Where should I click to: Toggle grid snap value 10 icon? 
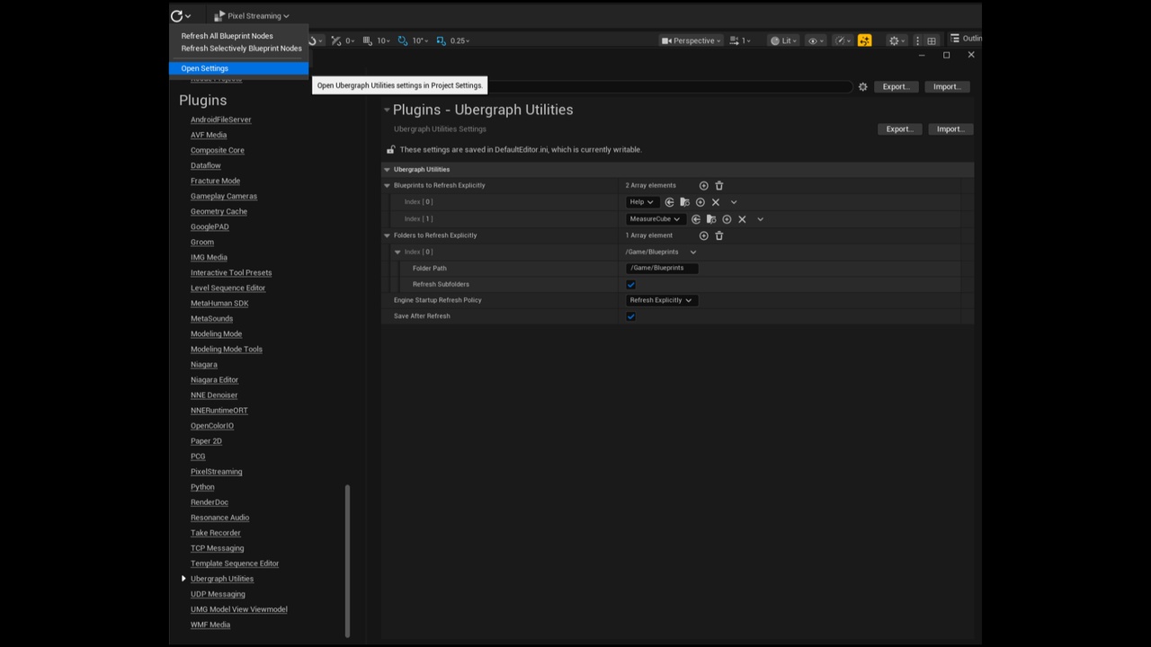[x=367, y=40]
